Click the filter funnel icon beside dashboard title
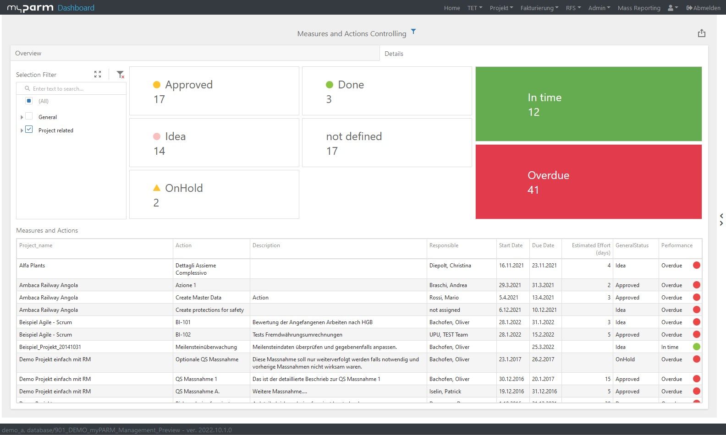The image size is (726, 435). [x=413, y=32]
